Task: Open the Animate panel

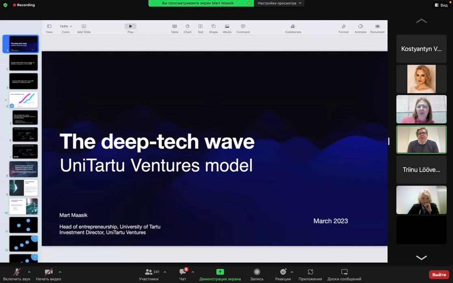Action: coord(360,26)
